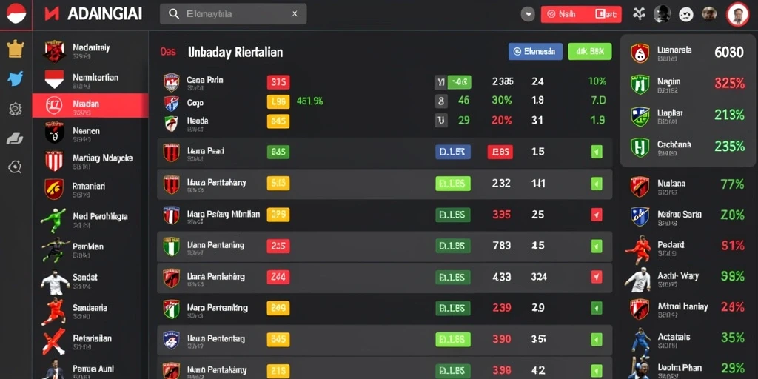Open the red-ringed profile avatar top right
The image size is (758, 379).
737,14
